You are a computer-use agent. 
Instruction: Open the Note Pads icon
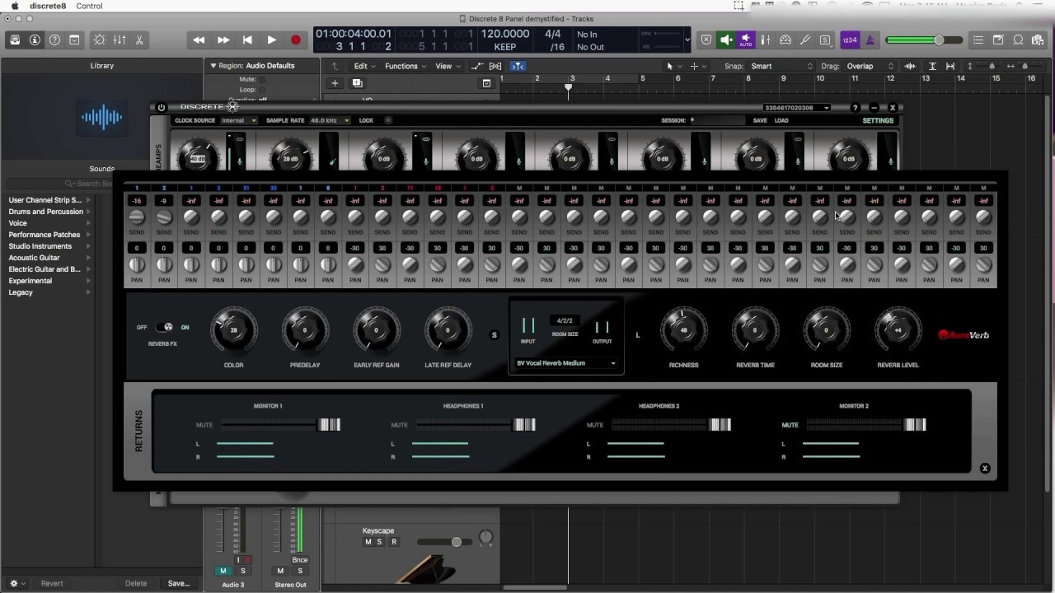pyautogui.click(x=998, y=40)
